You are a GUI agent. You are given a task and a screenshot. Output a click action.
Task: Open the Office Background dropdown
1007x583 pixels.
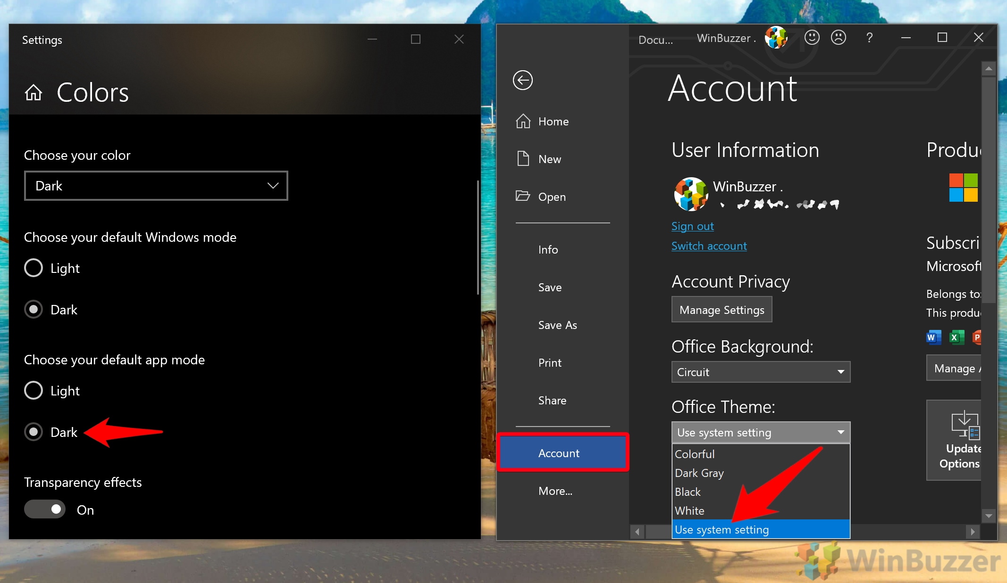pos(761,372)
